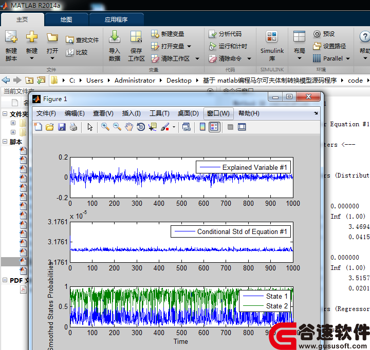The width and height of the screenshot is (370, 350).
Task: Save the figure with floppy disk icon
Action: [62, 127]
